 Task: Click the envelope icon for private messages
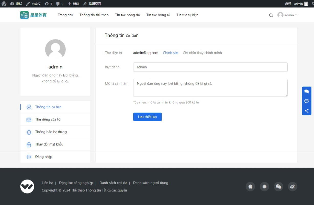29,120
